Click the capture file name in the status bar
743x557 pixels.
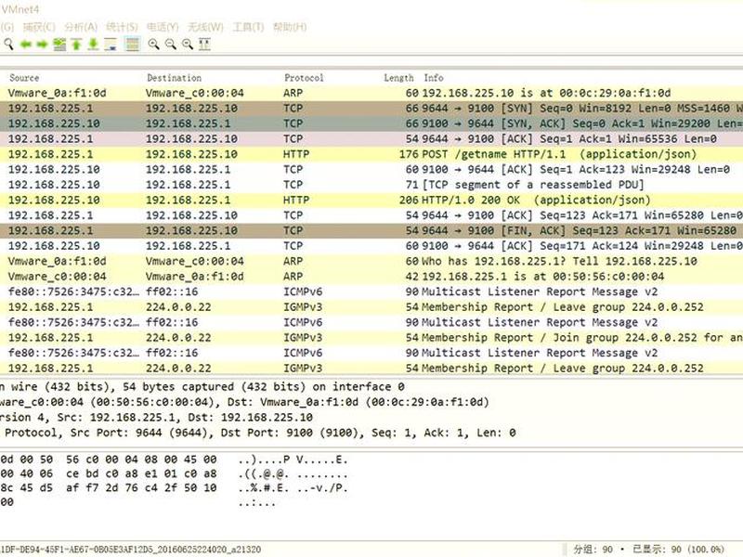[130, 550]
